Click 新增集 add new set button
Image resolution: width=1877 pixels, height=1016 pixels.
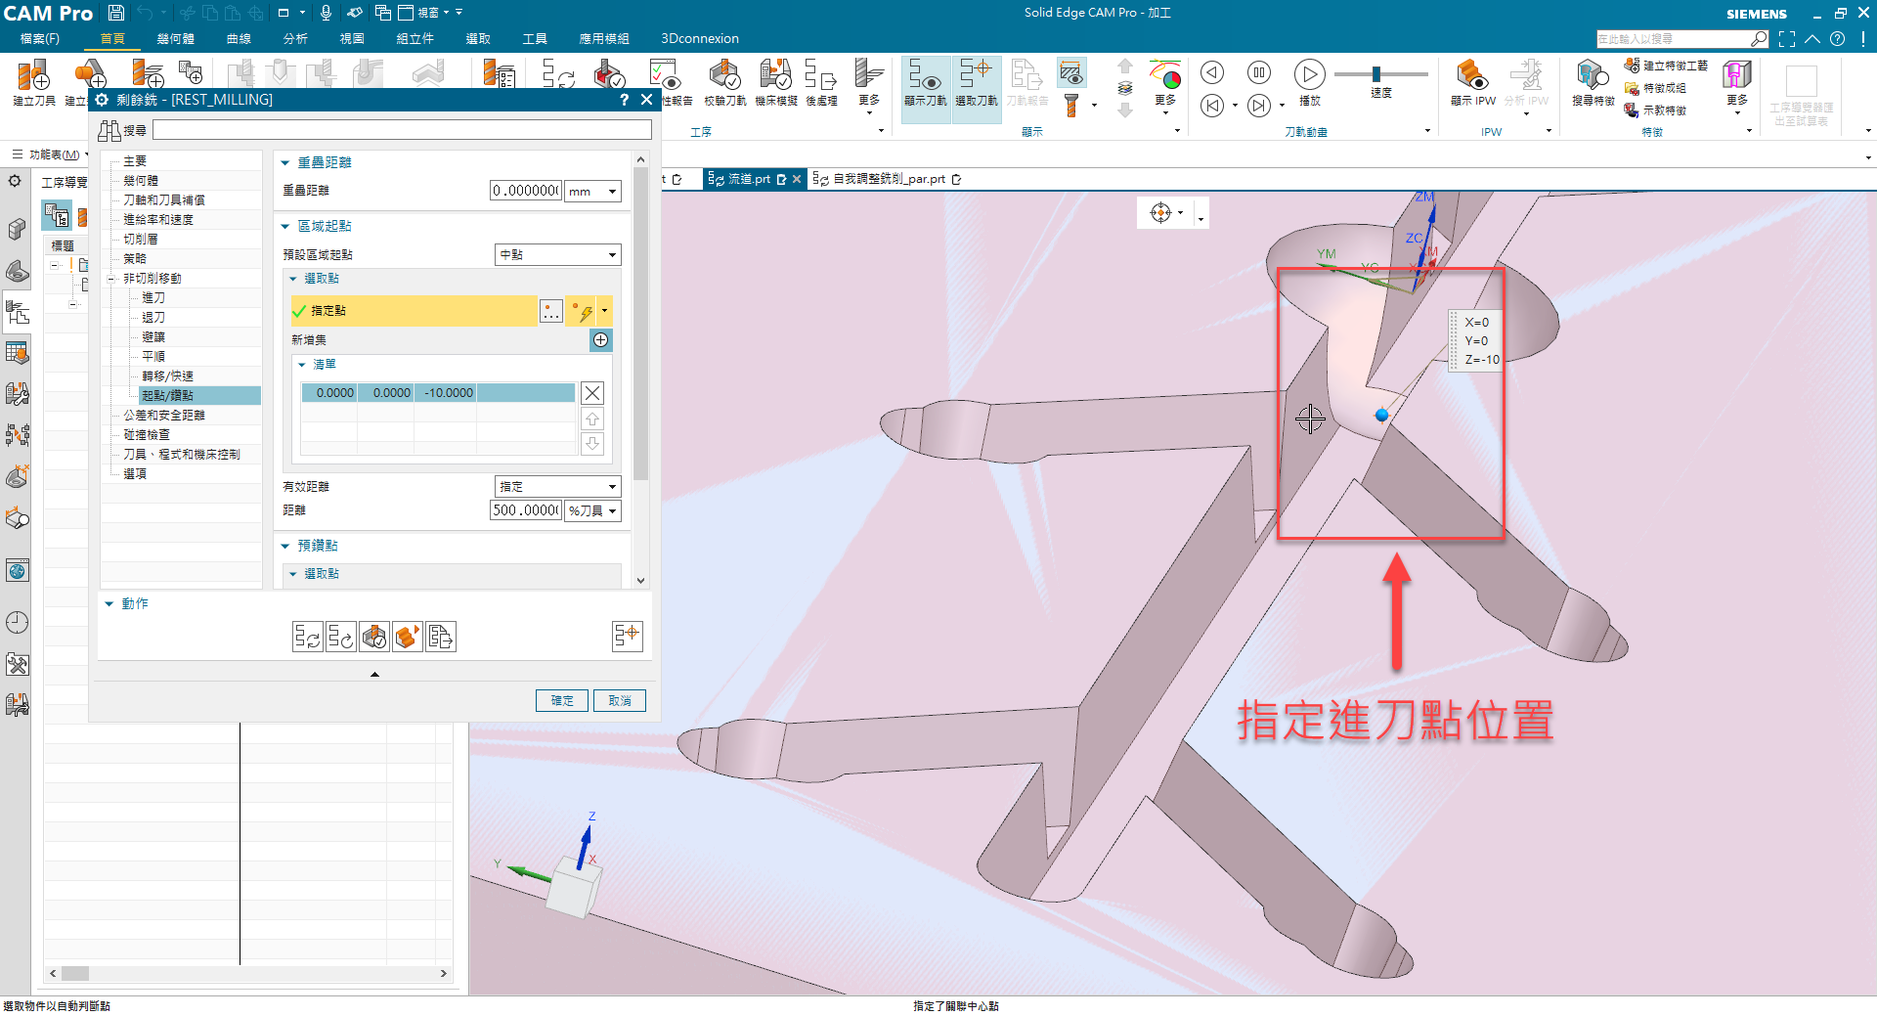tap(601, 340)
